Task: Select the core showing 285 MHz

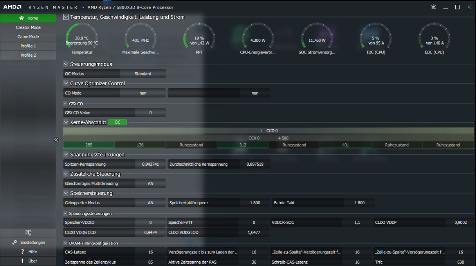Action: click(89, 145)
